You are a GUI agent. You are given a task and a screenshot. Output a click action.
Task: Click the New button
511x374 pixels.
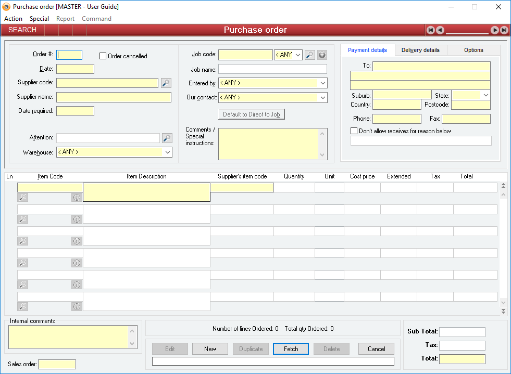click(210, 349)
